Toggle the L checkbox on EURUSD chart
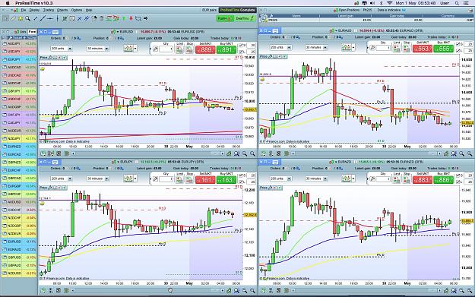 click(241, 52)
